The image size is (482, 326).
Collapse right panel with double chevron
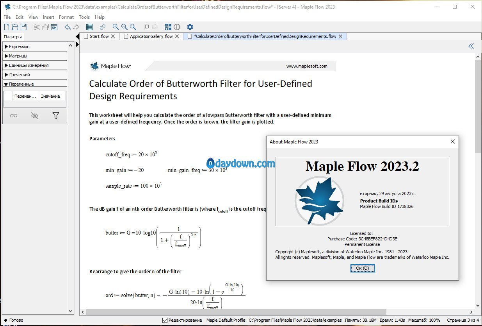point(471,46)
